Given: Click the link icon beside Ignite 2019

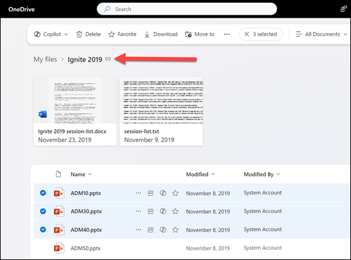Looking at the screenshot, I should click(108, 59).
